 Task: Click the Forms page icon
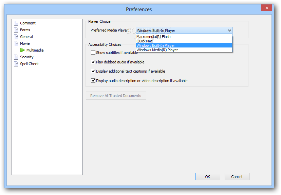pyautogui.click(x=16, y=30)
